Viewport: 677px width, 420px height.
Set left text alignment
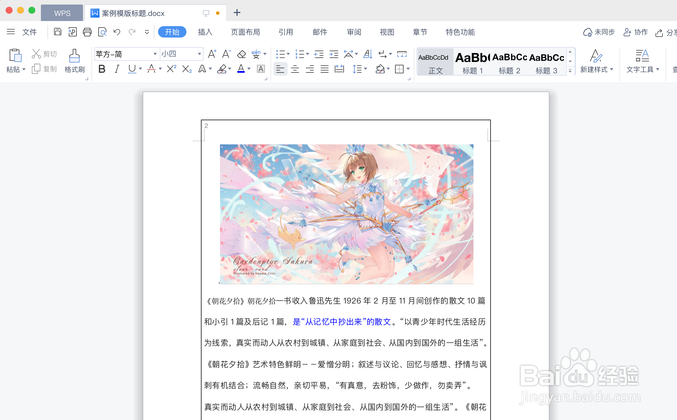[280, 69]
